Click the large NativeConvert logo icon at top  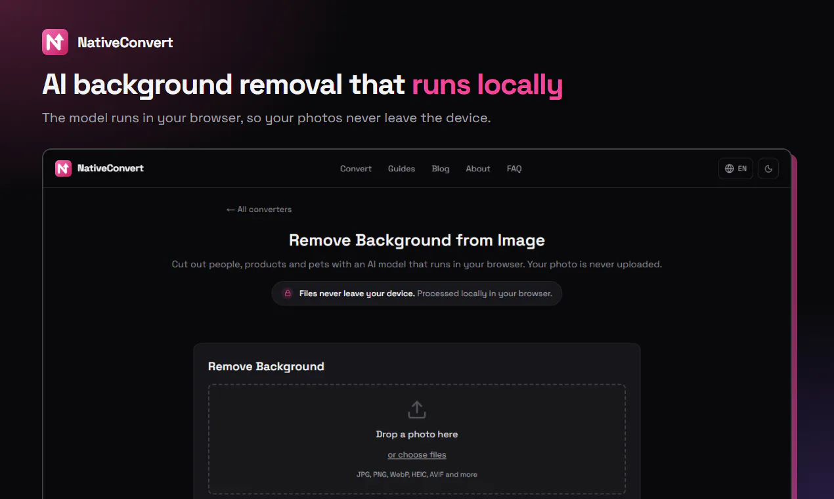coord(55,42)
